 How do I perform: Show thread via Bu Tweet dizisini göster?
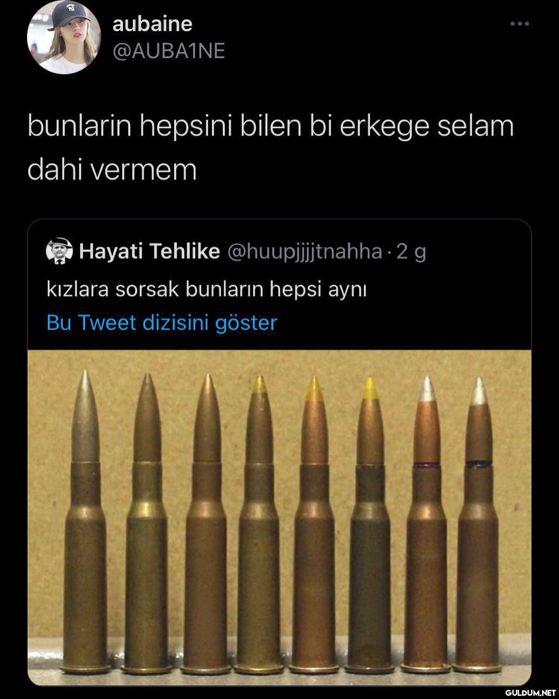(x=162, y=323)
